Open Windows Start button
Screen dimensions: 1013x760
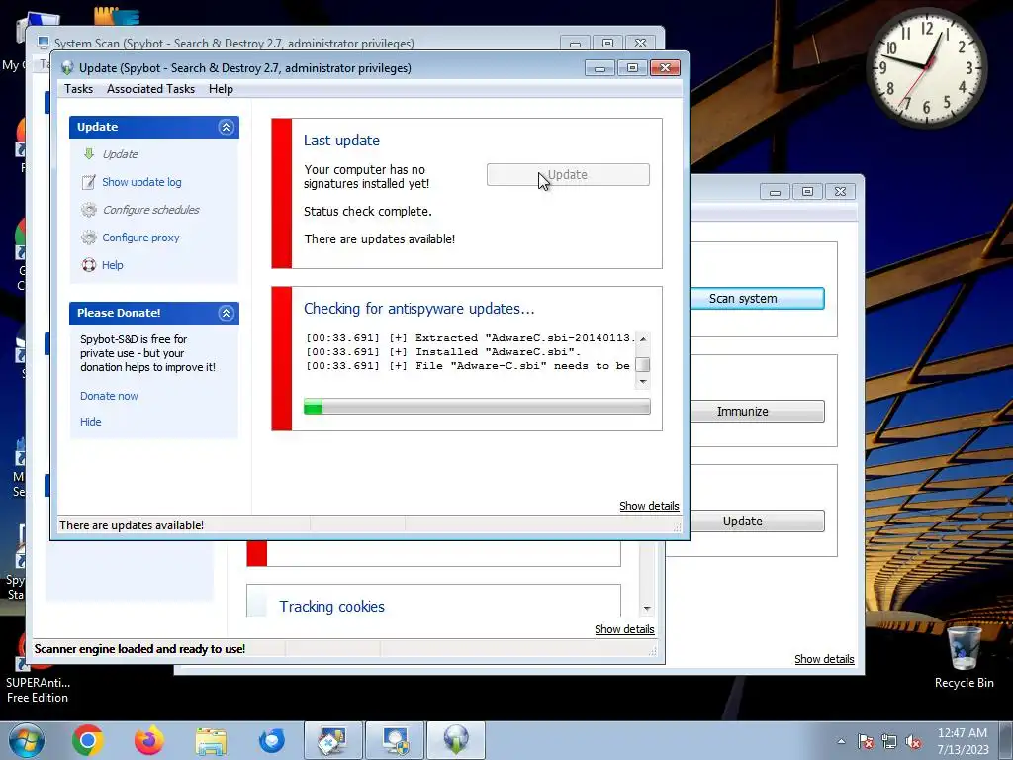[x=26, y=740]
